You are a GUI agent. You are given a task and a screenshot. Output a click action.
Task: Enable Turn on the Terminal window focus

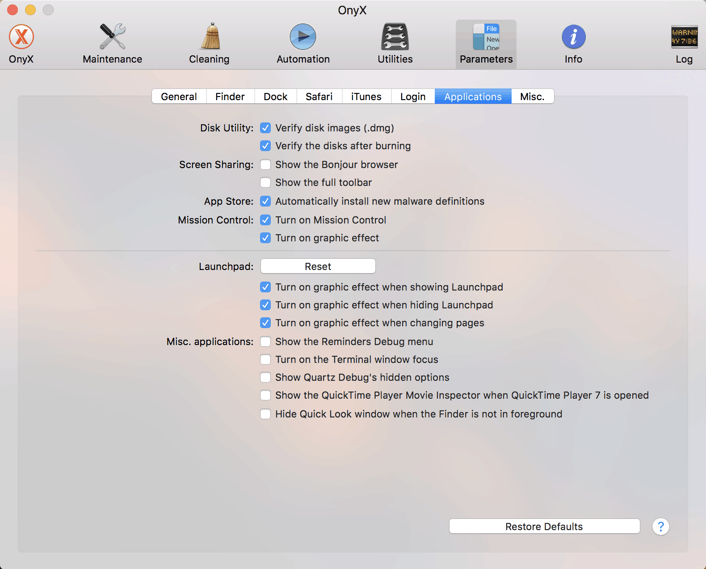coord(265,360)
